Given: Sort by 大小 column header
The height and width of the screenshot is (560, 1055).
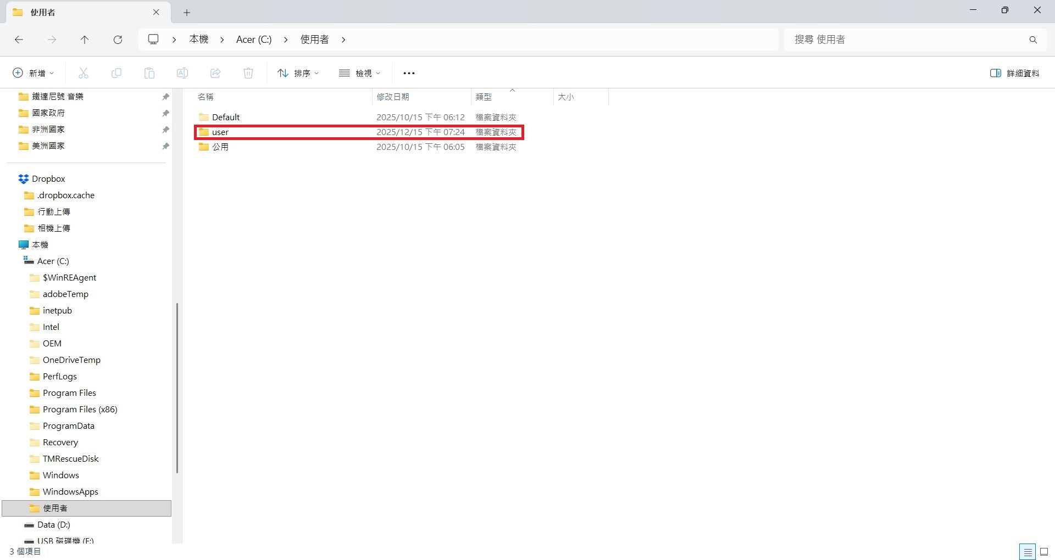Looking at the screenshot, I should 581,97.
